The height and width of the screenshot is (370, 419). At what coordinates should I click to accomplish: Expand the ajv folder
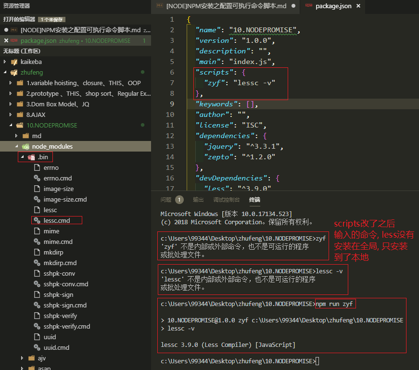coord(22,358)
